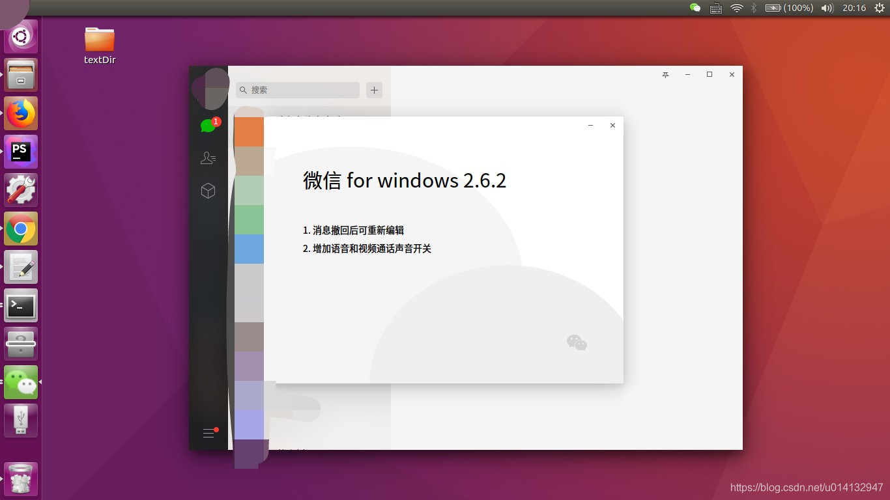
Task: Minimize the 微信 for windows 2.6.2 dialog
Action: 591,126
